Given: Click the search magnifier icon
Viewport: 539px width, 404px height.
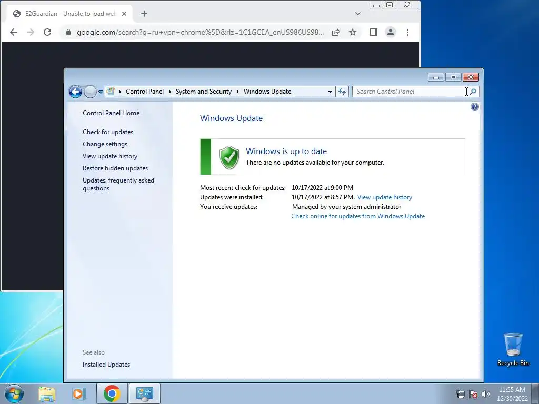Looking at the screenshot, I should pyautogui.click(x=473, y=92).
